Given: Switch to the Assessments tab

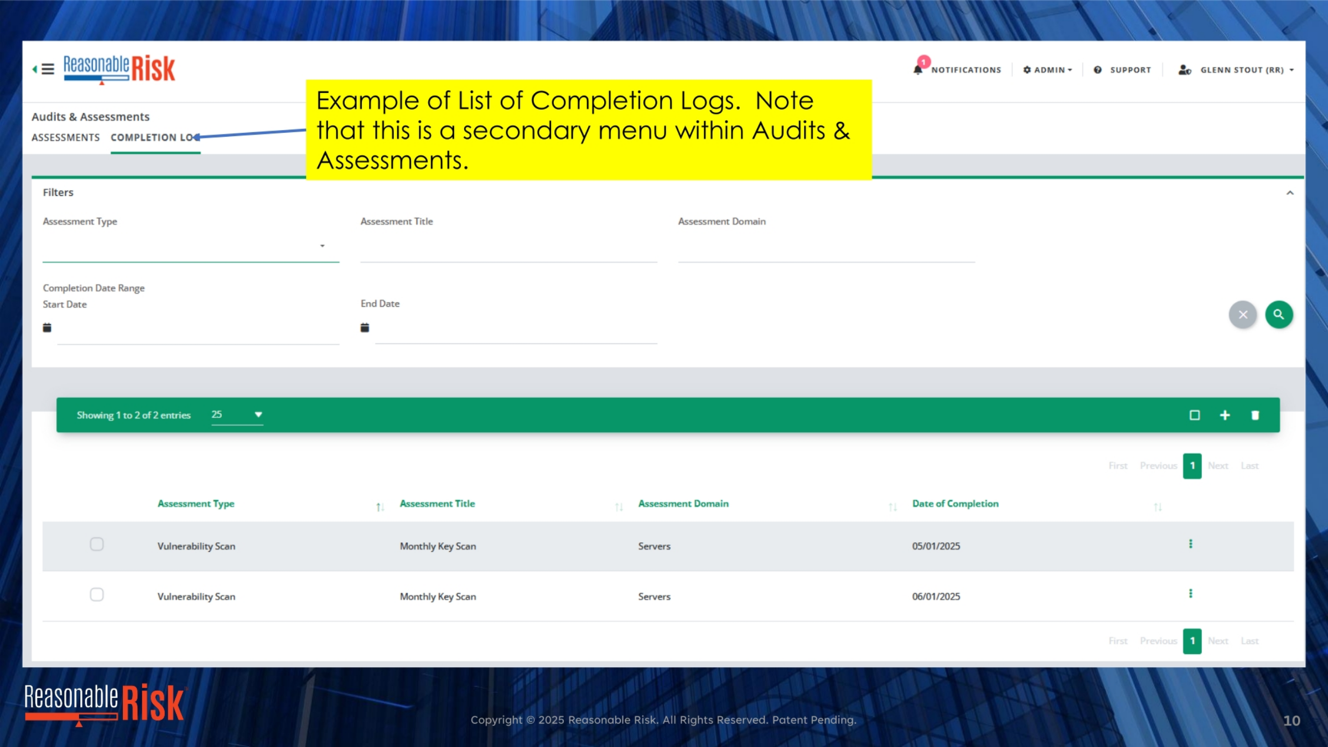Looking at the screenshot, I should pos(66,137).
